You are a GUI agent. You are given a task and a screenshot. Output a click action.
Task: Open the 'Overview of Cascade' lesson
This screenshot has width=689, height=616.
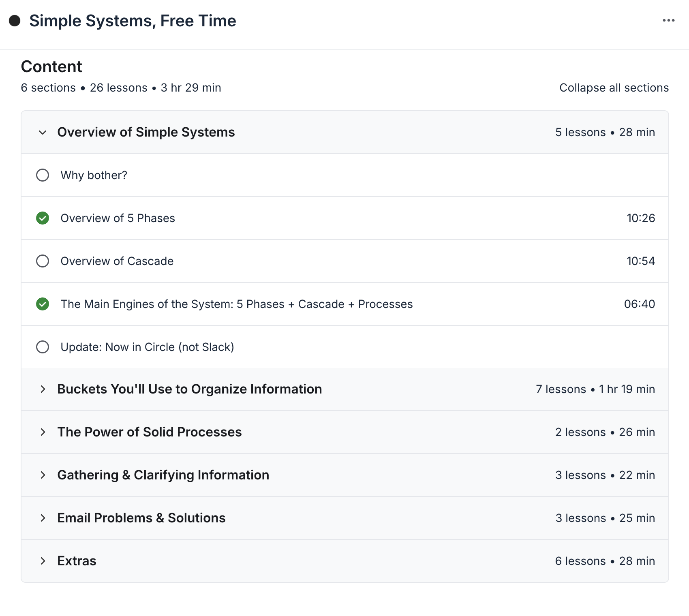pyautogui.click(x=117, y=261)
